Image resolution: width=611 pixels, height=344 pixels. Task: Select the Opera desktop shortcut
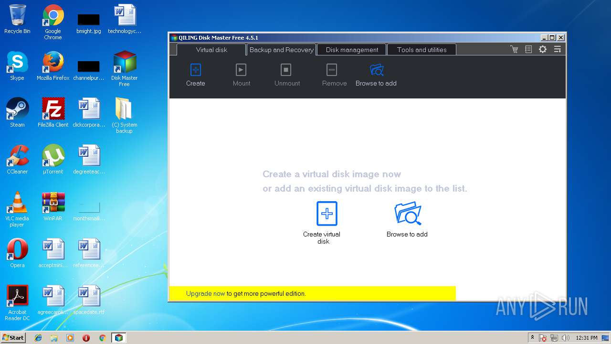(17, 254)
